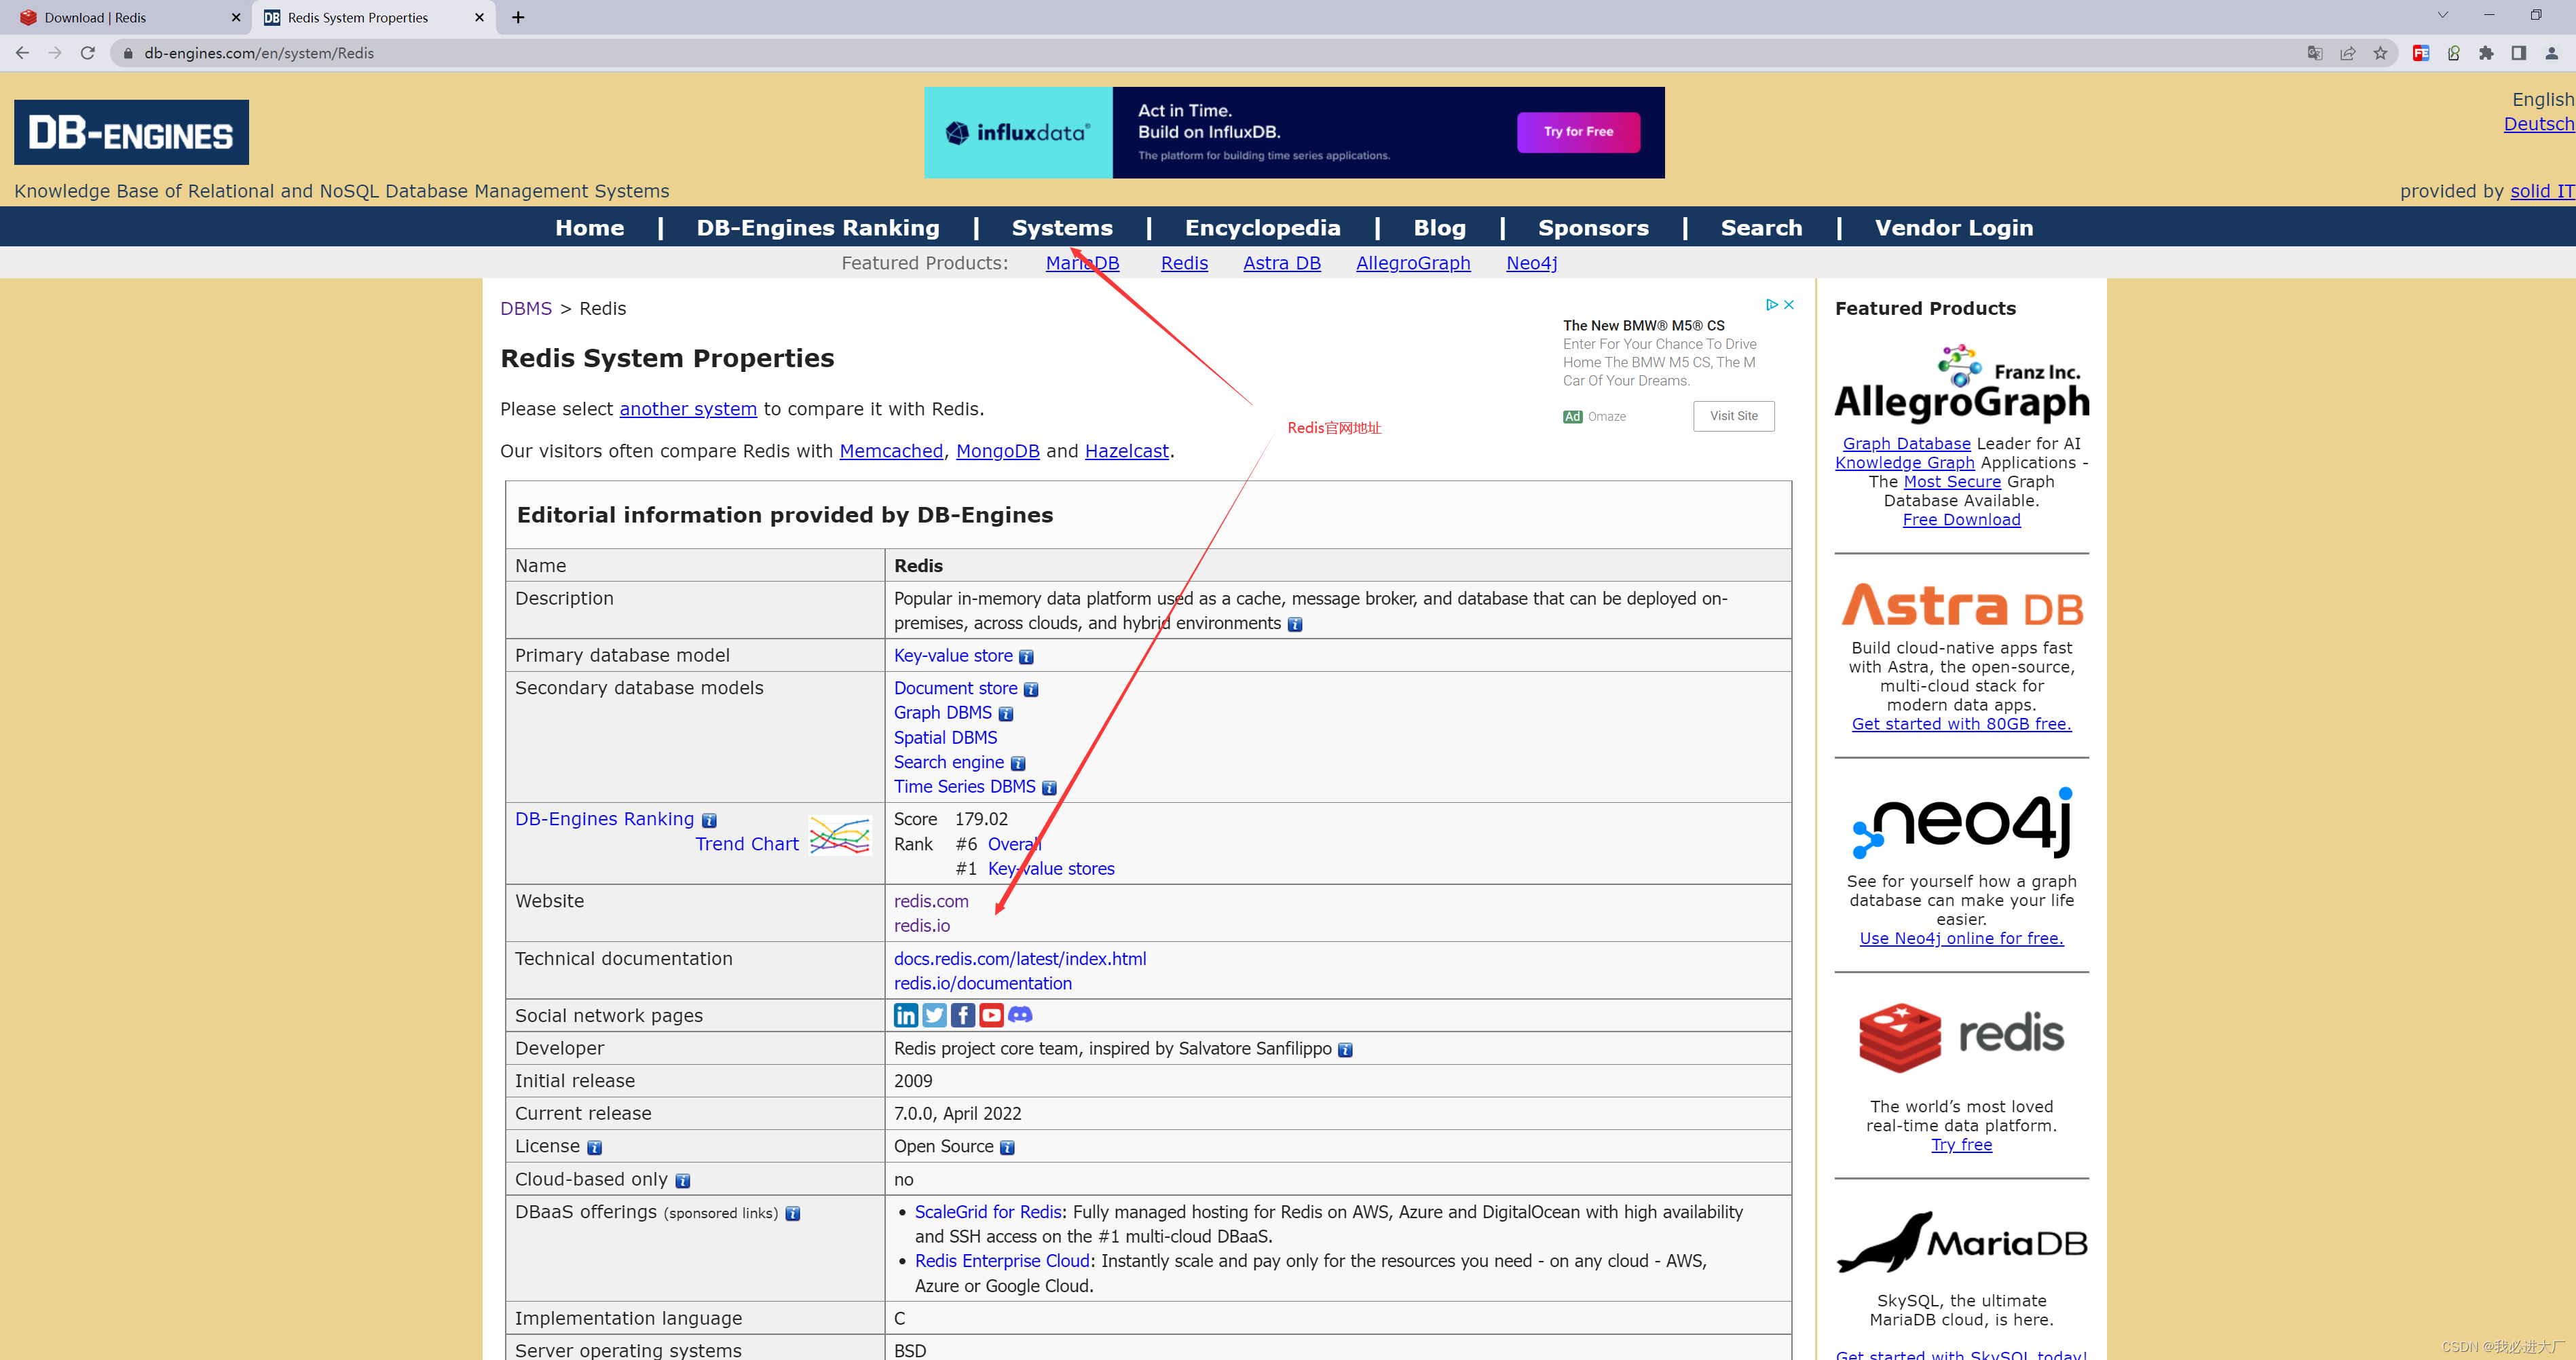Bookmark this page with the star icon
Viewport: 2576px width, 1360px height.
pos(2380,53)
